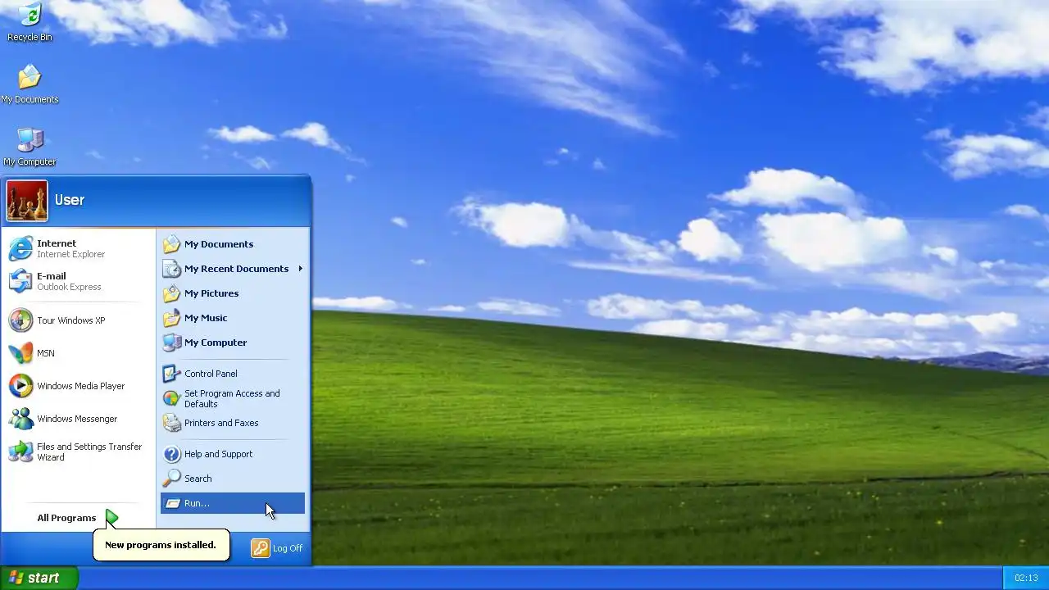Click the Log Off text label
Image resolution: width=1049 pixels, height=590 pixels.
(288, 548)
